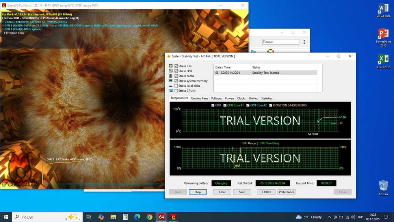Open the 5°C Cloudy weather widget
394x222 pixels.
(x=309, y=217)
